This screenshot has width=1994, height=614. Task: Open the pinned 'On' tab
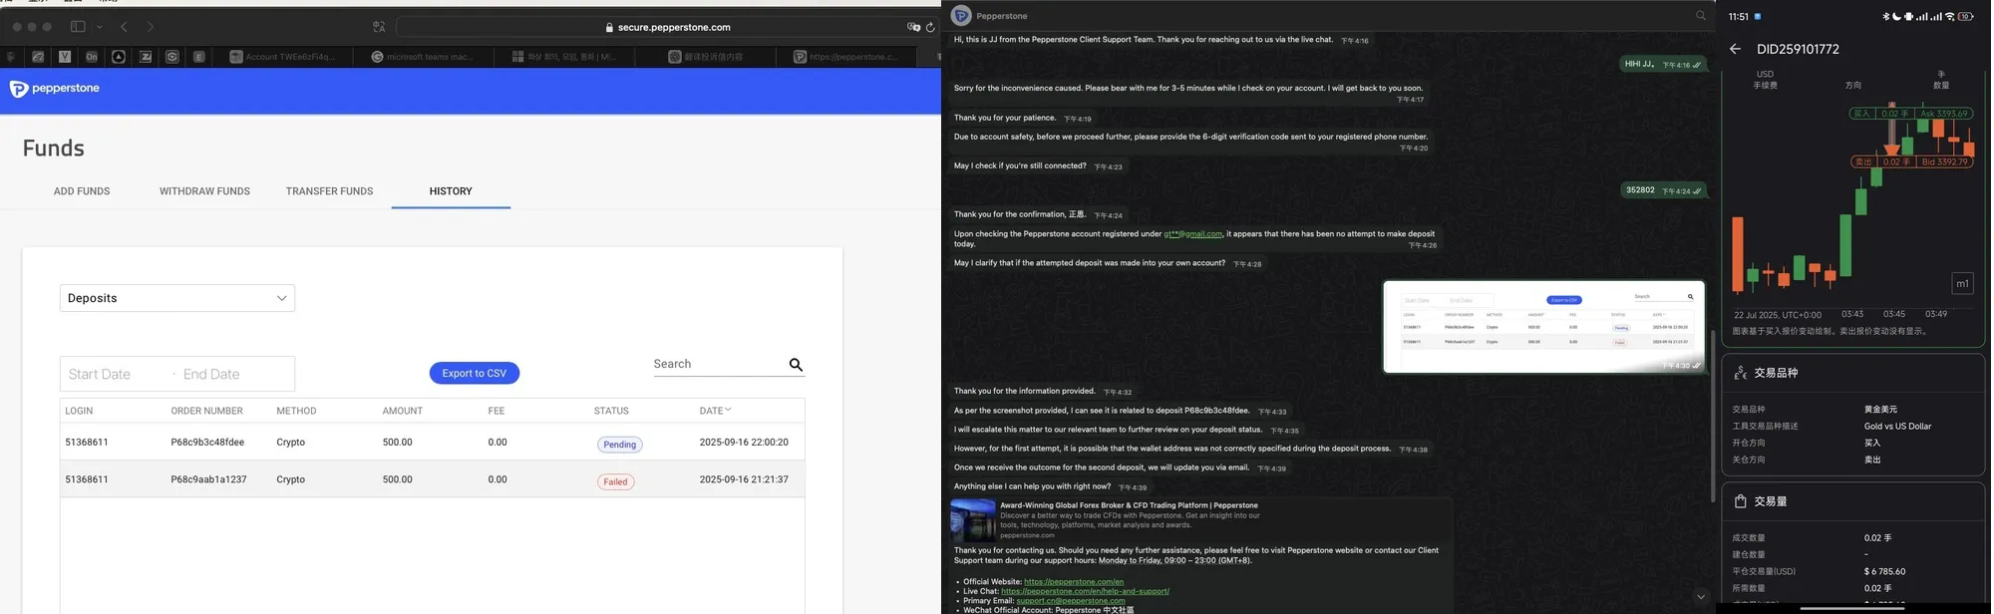[x=92, y=57]
